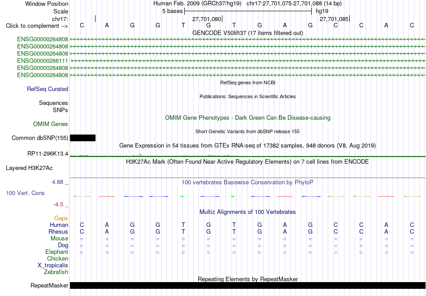The image size is (426, 296).
Task: Click 'Human Feb. 2009 (GRCh37/hg19)' header text
Action: 197,4
